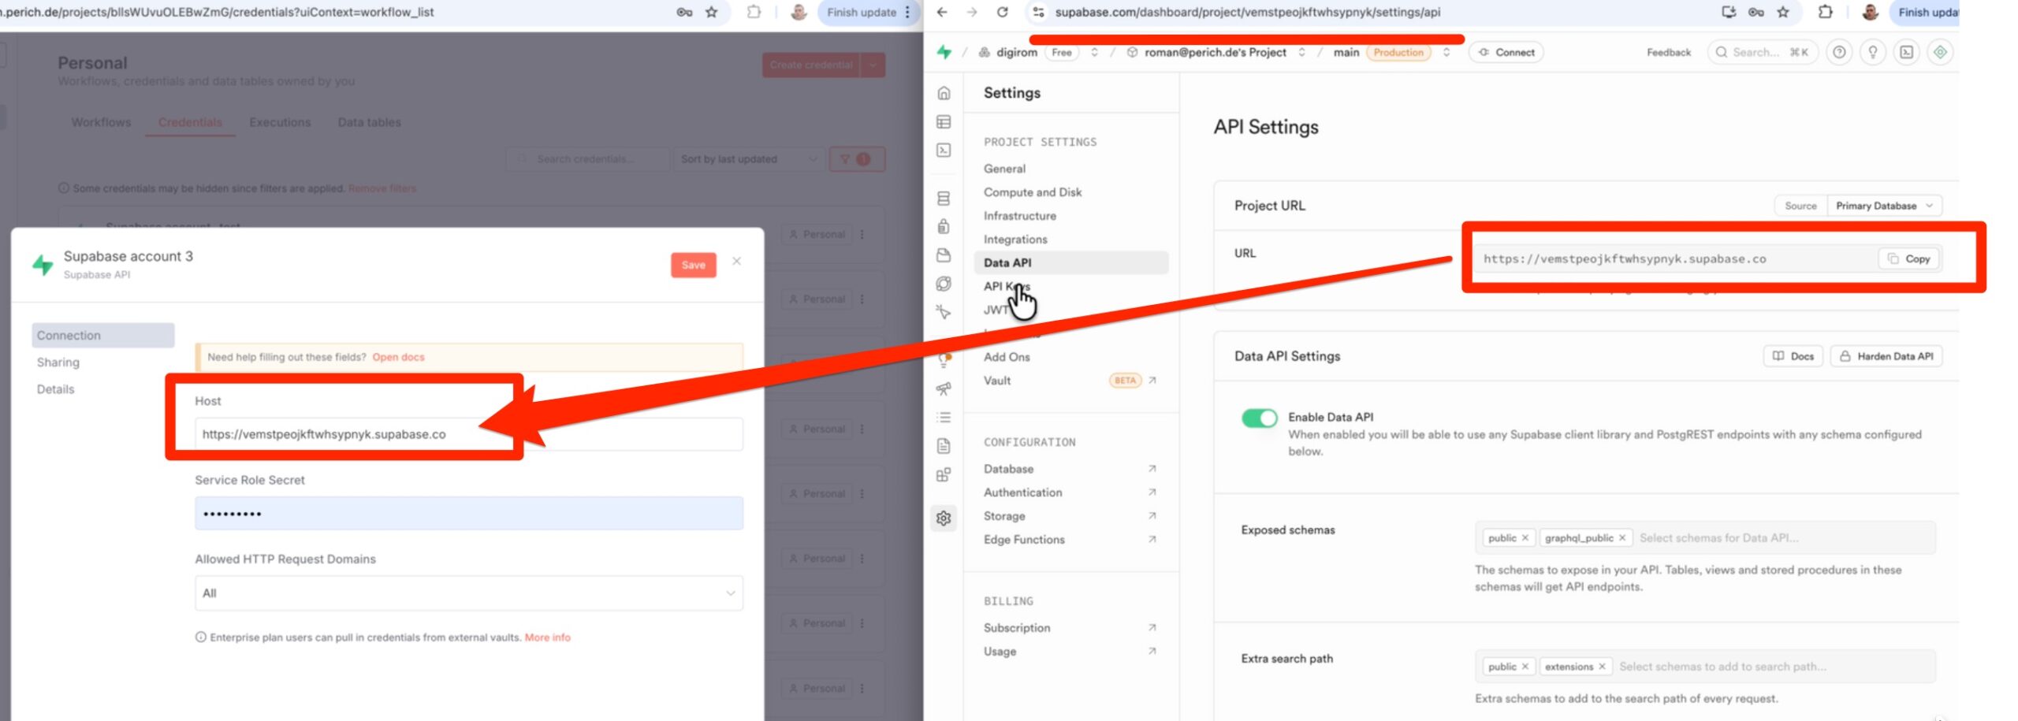
Task: Open Table Editor from Supabase sidebar
Action: click(x=944, y=122)
